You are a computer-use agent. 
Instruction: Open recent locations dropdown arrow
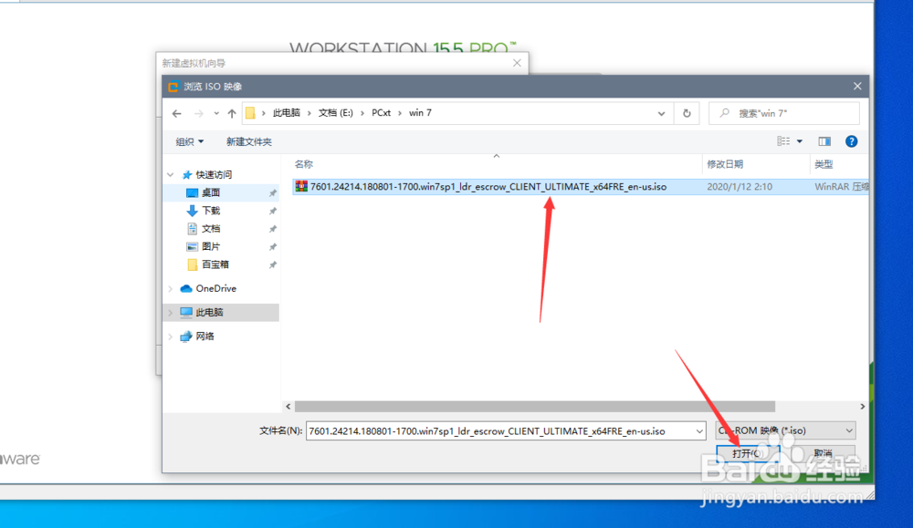click(x=216, y=113)
